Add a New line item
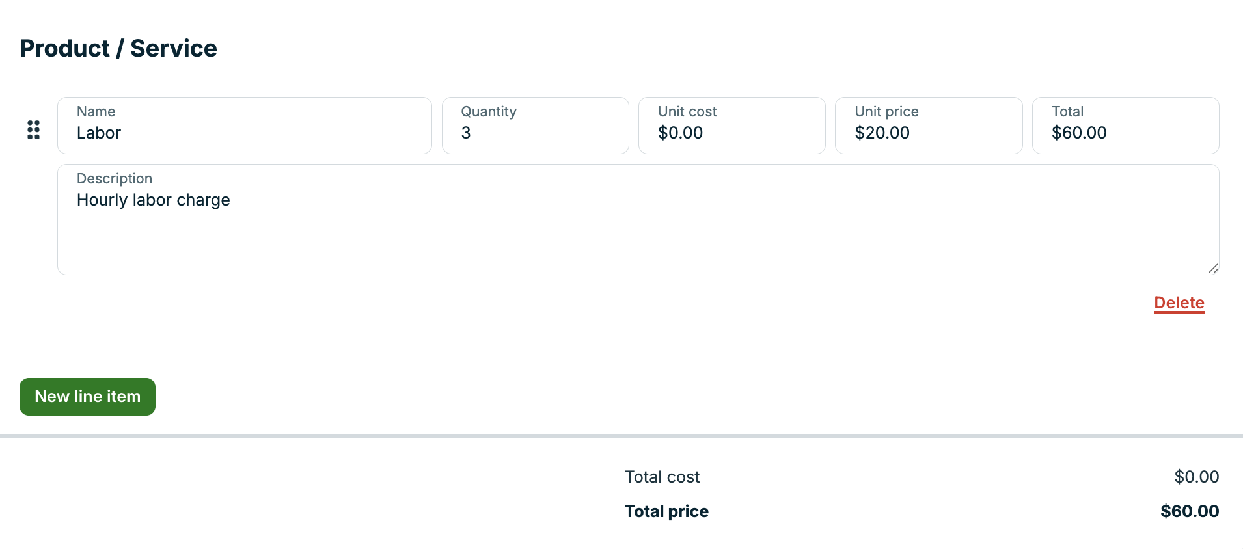 point(87,397)
